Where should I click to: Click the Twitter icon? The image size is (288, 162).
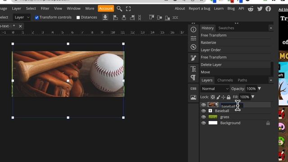coord(260,9)
